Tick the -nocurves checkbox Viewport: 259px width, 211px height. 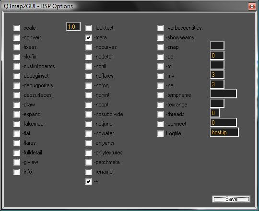pyautogui.click(x=89, y=47)
